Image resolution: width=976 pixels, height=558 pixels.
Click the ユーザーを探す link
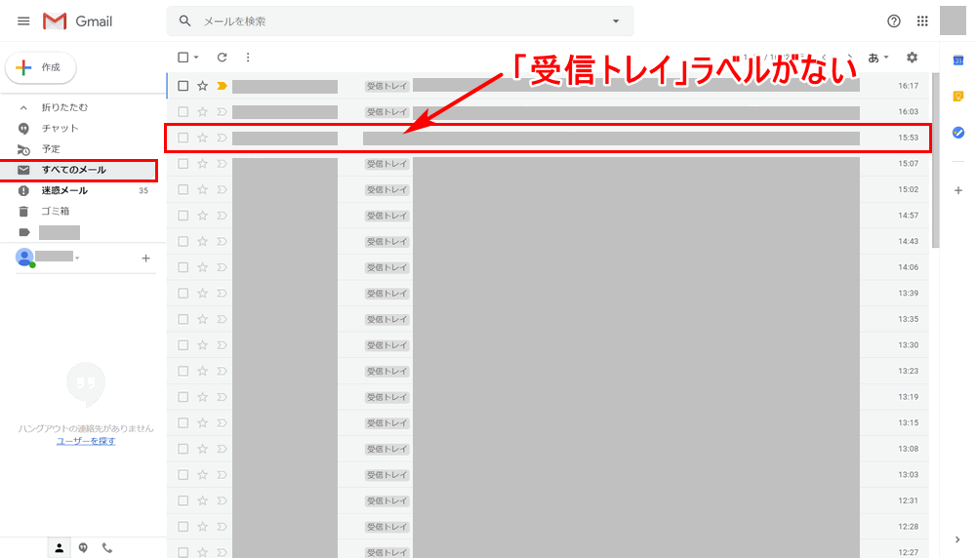86,441
